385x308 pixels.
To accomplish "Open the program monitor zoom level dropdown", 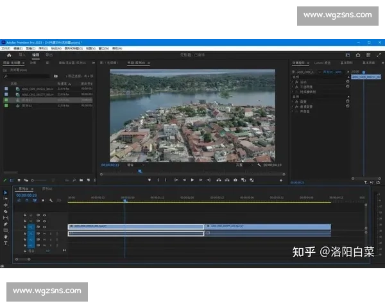I will [135, 165].
